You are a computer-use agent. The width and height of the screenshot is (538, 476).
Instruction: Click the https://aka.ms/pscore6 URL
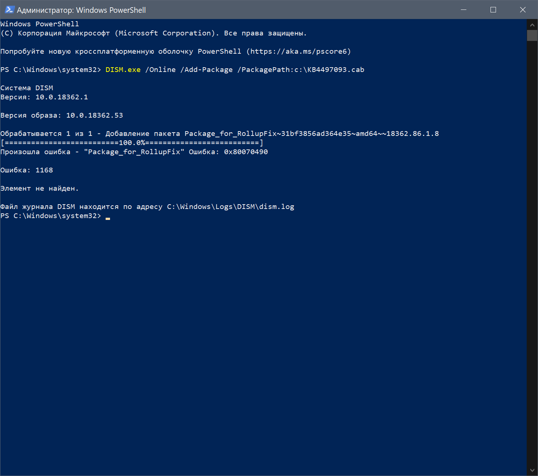(x=298, y=52)
